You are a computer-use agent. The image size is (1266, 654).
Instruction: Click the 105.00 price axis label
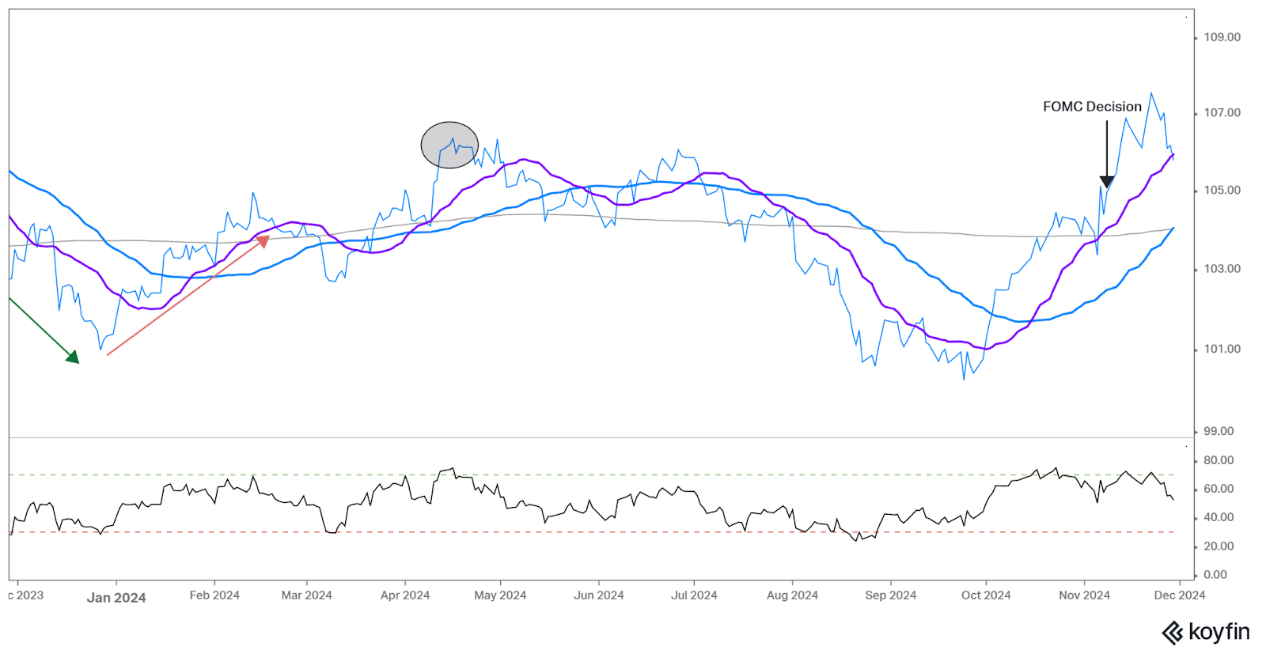(1222, 191)
